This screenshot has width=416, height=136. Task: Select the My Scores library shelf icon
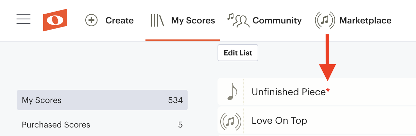pyautogui.click(x=157, y=20)
